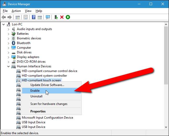
Task: Click the red X Uninstall toolbar icon
Action: coord(62,17)
